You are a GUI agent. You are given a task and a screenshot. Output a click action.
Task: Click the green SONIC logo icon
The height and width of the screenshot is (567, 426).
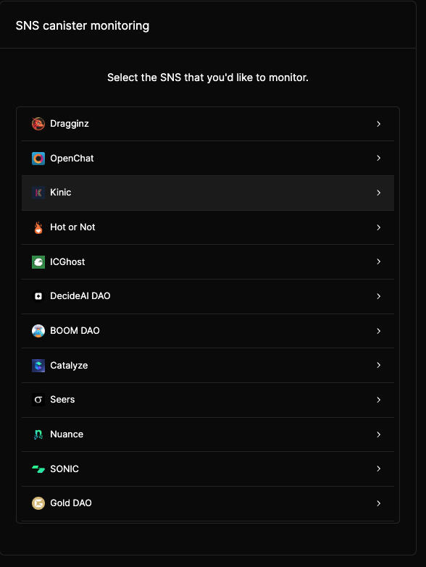click(x=38, y=469)
